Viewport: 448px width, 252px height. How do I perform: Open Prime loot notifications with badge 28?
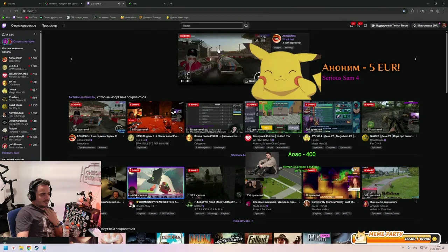point(351,26)
